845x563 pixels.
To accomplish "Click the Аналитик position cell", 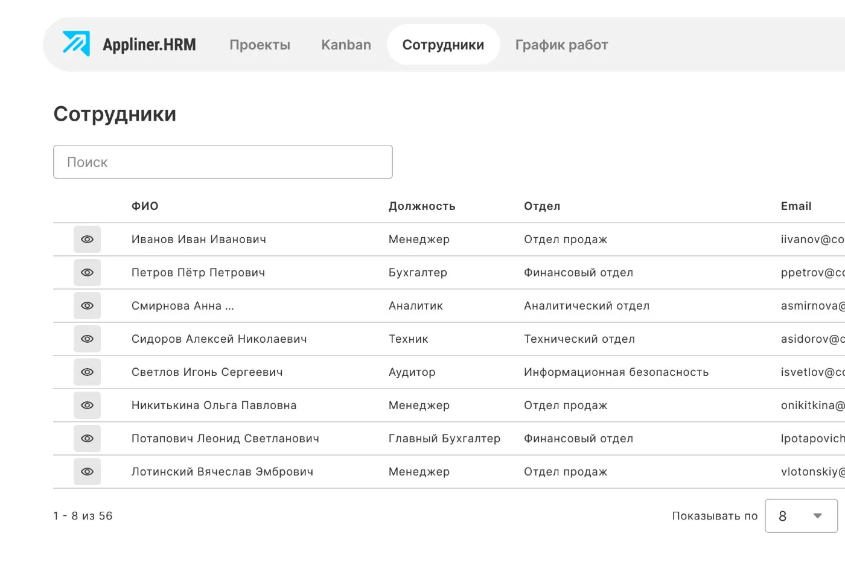I will coord(416,306).
